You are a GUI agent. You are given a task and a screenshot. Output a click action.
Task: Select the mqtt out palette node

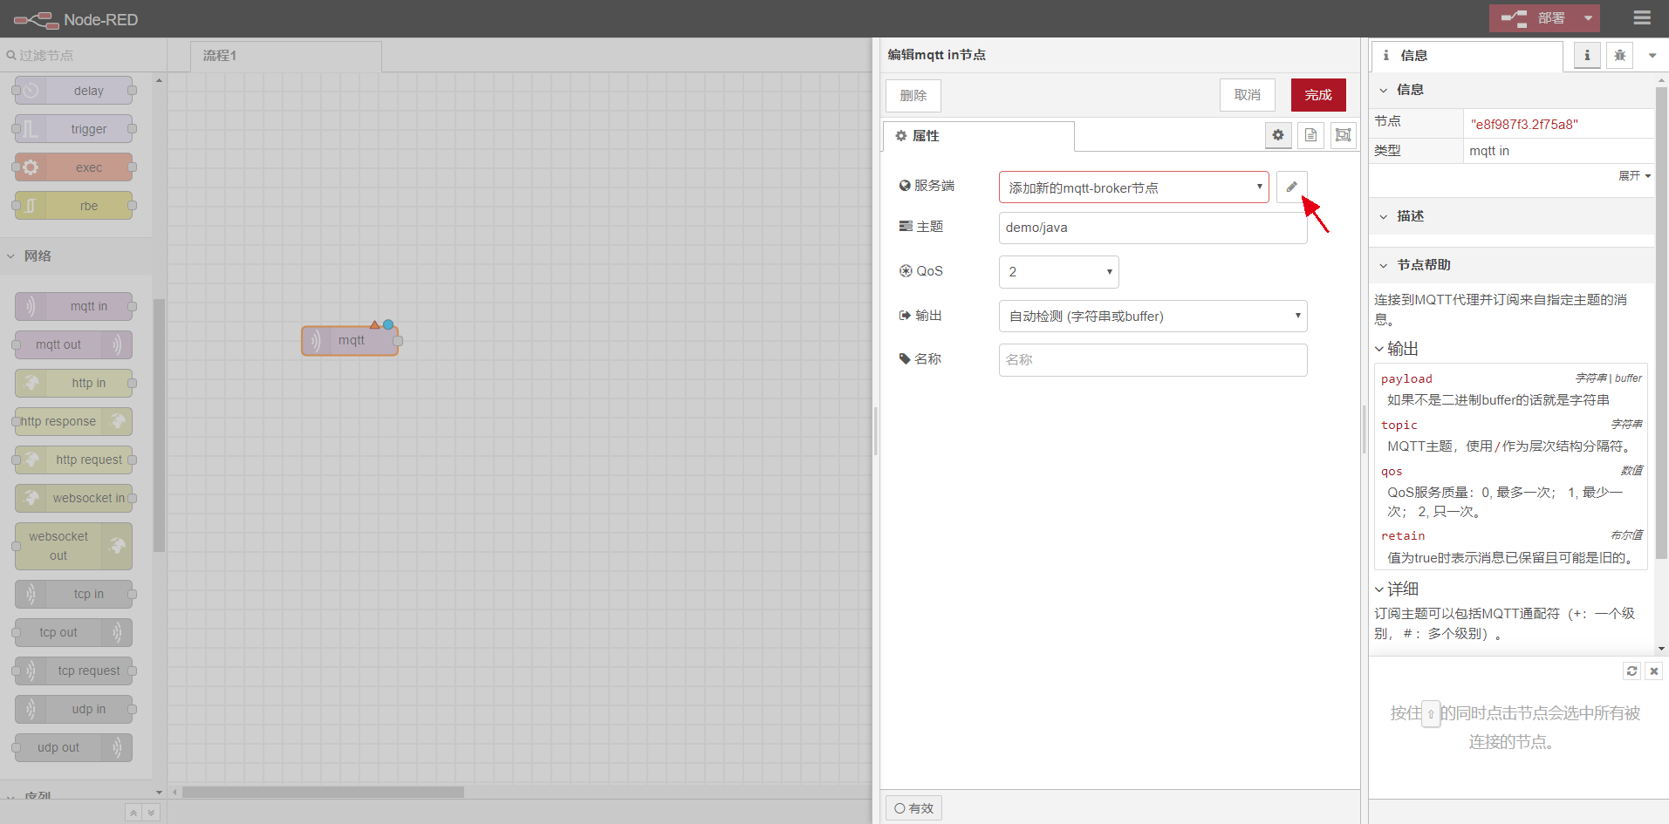point(73,344)
